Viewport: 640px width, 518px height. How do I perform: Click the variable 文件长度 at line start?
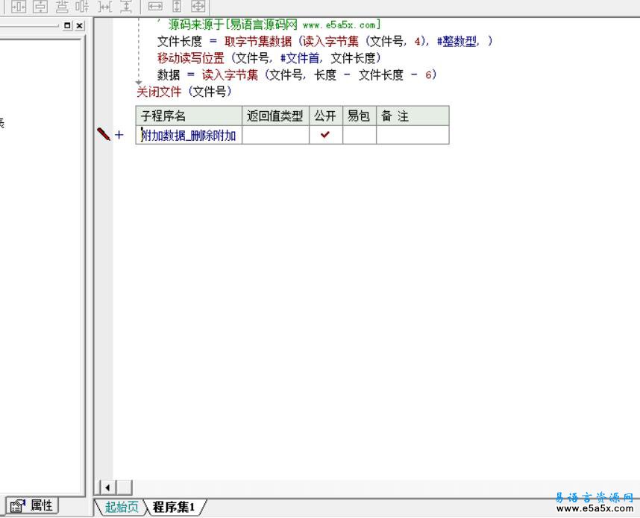(180, 41)
